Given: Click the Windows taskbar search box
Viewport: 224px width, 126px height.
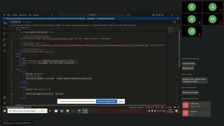Looking at the screenshot, I should pos(27,111).
